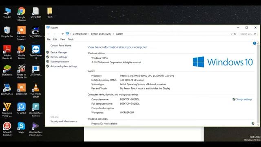Launch Google Chrome from the desktop

pyautogui.click(x=22, y=14)
